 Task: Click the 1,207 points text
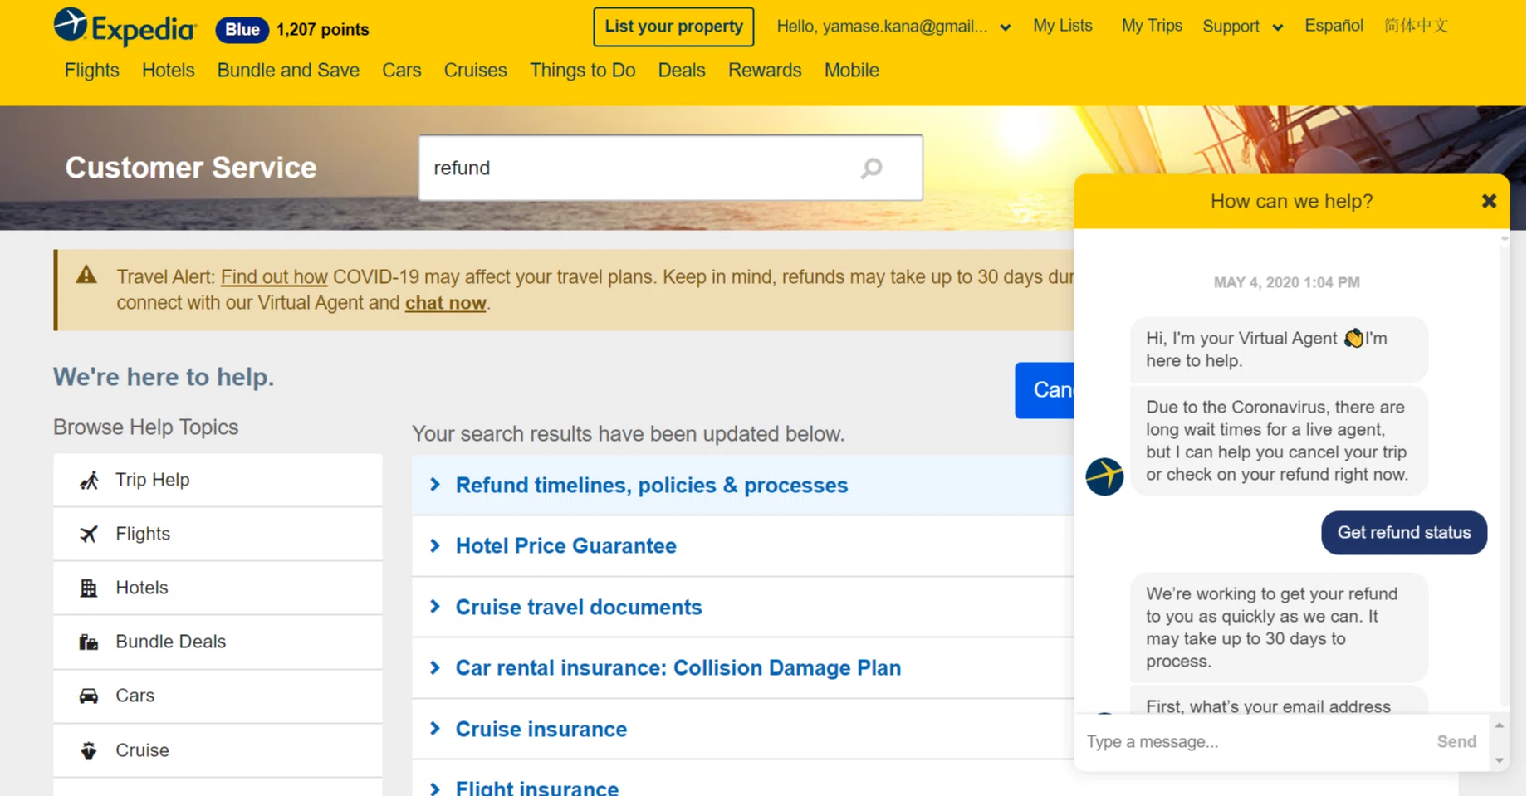pos(322,30)
